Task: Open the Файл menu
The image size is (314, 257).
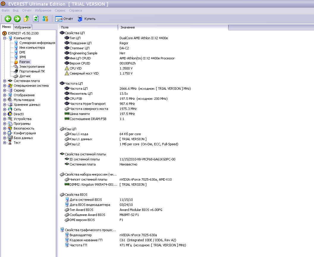Action: [x=5, y=10]
